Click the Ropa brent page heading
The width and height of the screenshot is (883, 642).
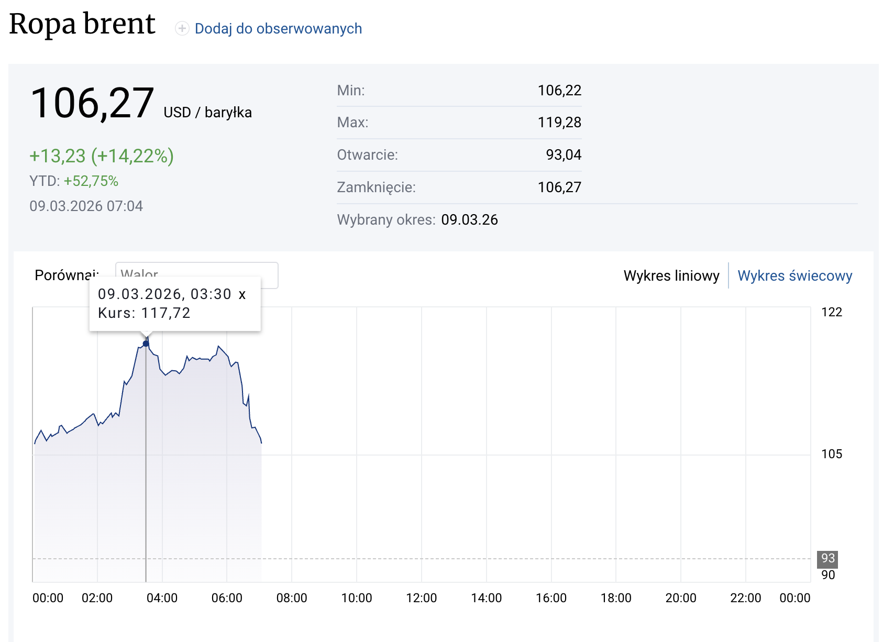click(82, 24)
